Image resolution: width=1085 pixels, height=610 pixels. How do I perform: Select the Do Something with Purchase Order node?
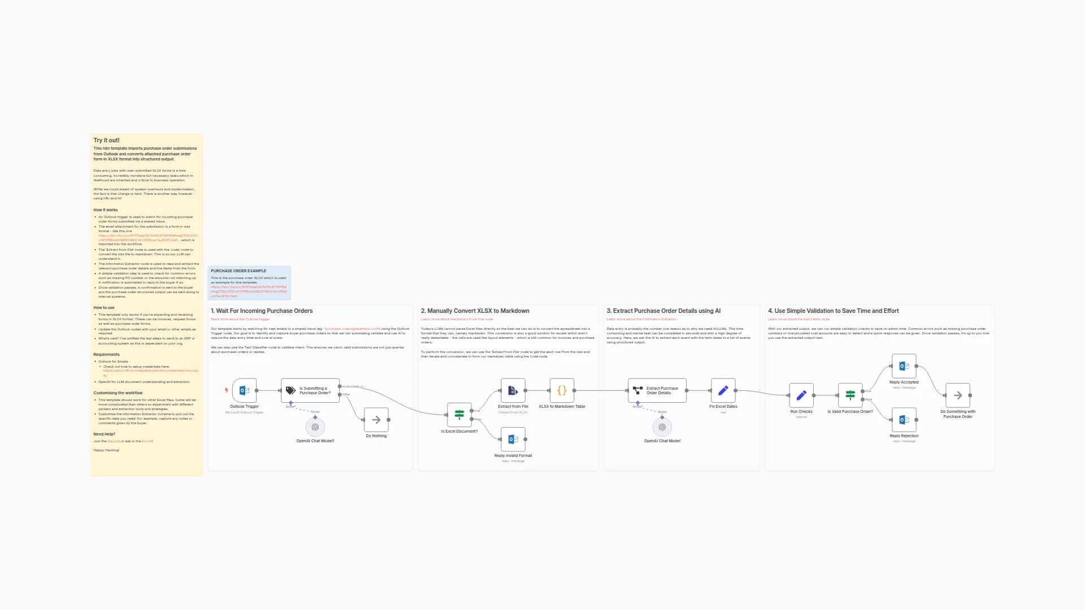click(x=958, y=395)
